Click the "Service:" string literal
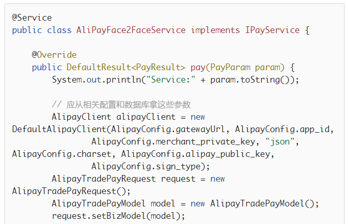Image resolution: width=348 pixels, height=224 pixels. pos(171,79)
